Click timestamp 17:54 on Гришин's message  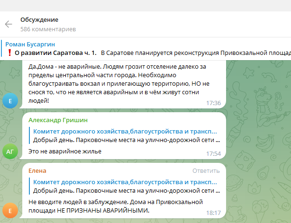213,153
